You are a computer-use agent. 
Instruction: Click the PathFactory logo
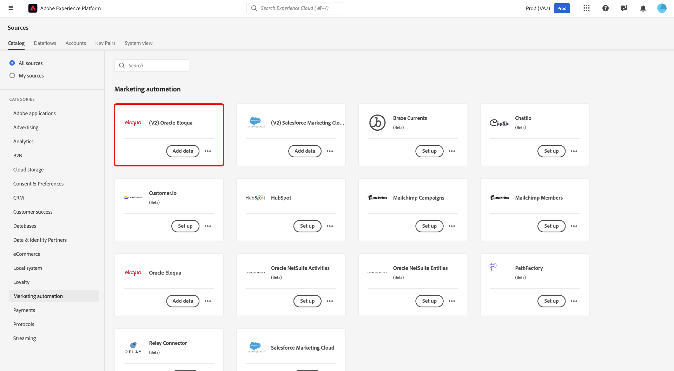(x=493, y=267)
